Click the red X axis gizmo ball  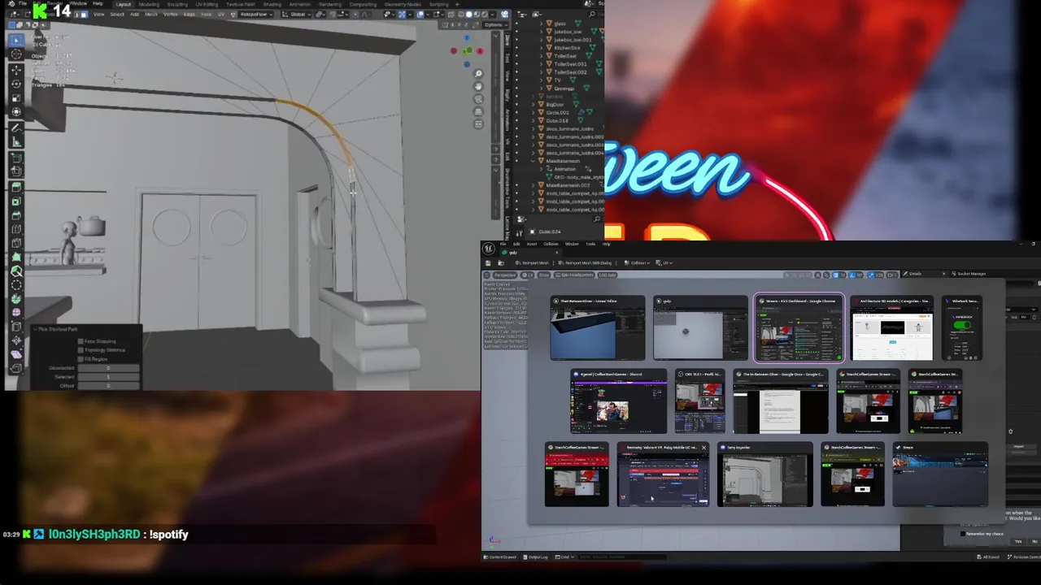click(x=480, y=51)
